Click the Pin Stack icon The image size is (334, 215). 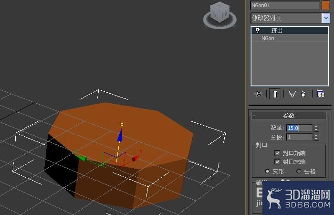258,94
